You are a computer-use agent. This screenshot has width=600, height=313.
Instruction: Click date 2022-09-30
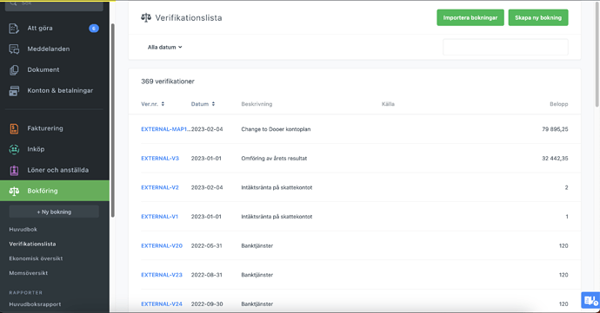coord(207,303)
